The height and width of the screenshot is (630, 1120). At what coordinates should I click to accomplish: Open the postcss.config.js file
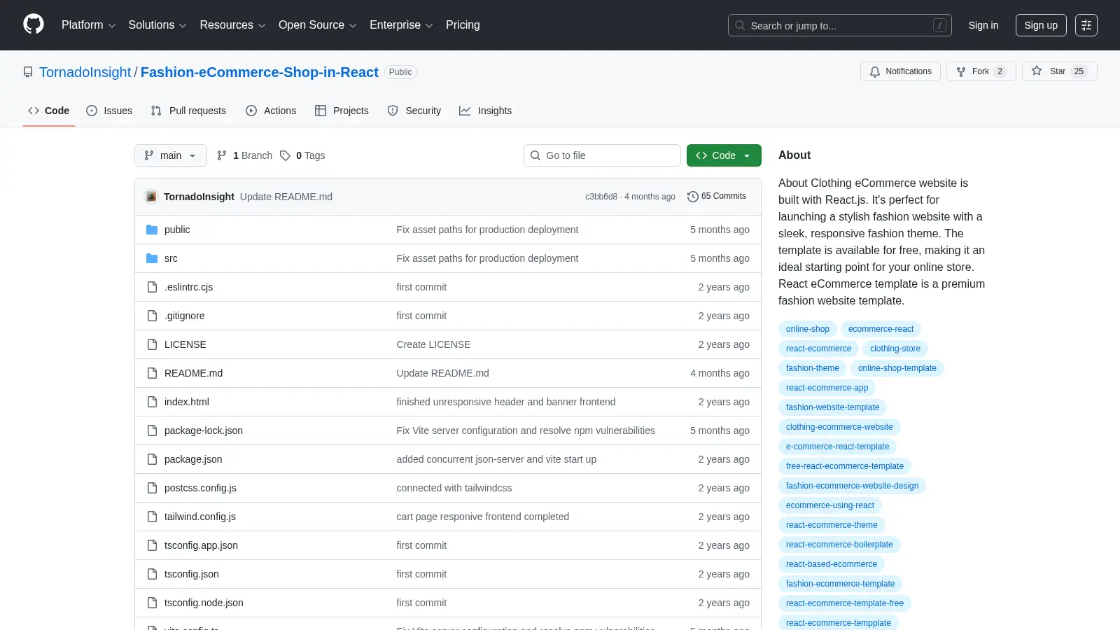point(200,488)
